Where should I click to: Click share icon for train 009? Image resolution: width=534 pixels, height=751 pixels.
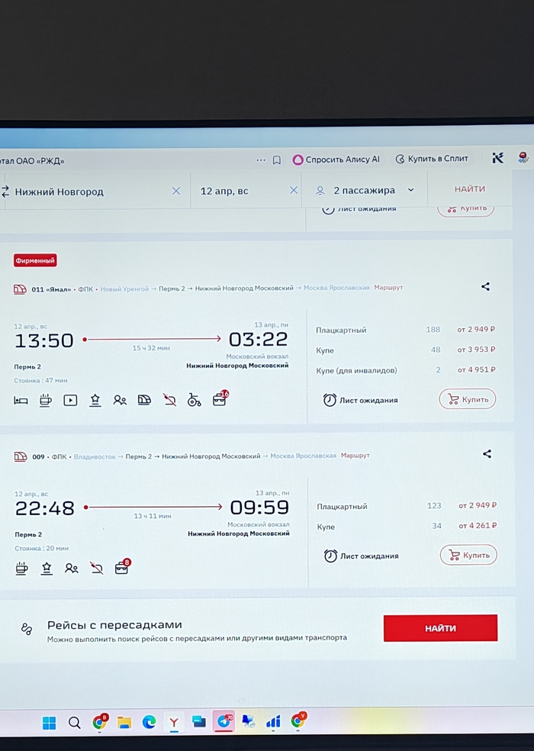pyautogui.click(x=487, y=454)
